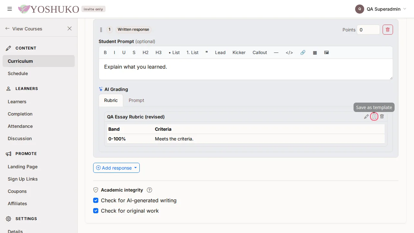The image size is (414, 233).
Task: Insert a numbered list
Action: pyautogui.click(x=192, y=52)
